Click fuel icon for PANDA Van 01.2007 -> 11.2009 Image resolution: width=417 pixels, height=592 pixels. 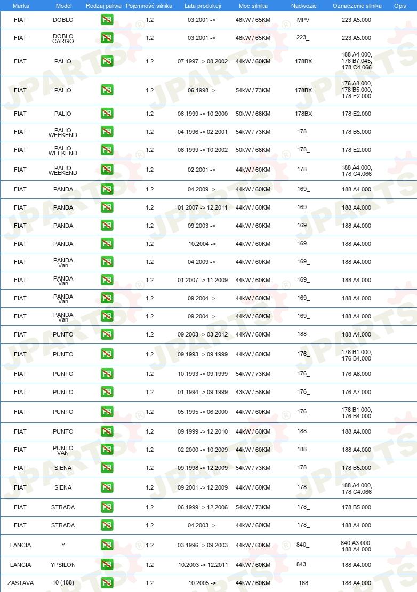coord(107,280)
